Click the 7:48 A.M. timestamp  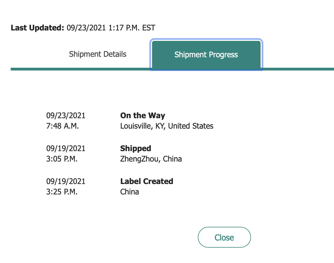pos(62,126)
